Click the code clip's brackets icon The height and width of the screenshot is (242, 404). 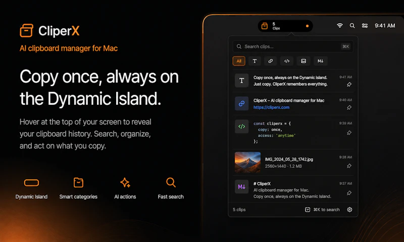[242, 126]
